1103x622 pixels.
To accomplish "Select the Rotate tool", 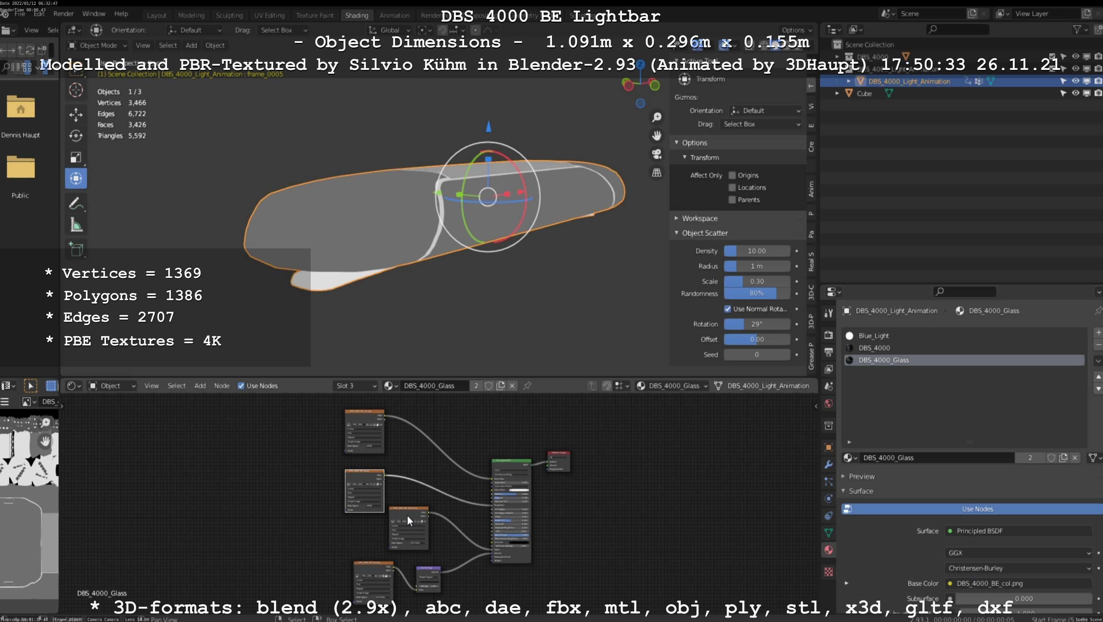I will [x=76, y=136].
